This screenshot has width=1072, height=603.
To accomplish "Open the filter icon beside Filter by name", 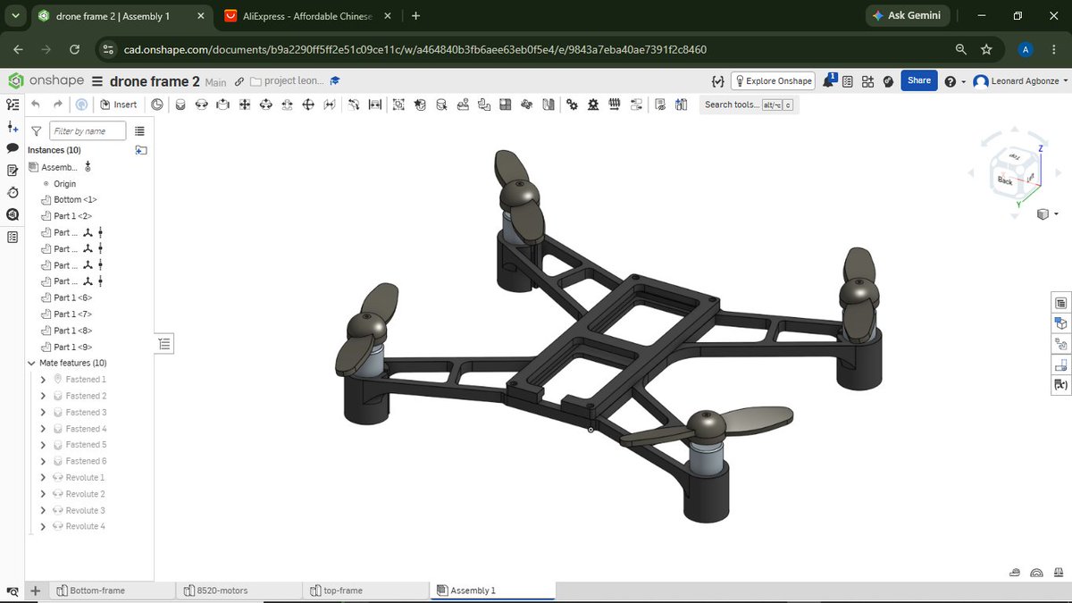I will pos(37,131).
